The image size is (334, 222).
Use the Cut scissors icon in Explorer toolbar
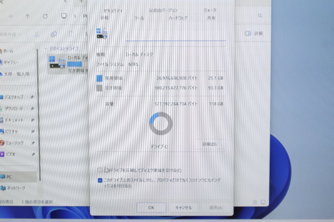pos(36,34)
